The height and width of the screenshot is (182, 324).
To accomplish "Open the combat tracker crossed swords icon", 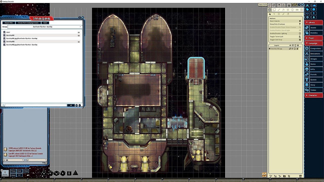I will pos(308,5).
